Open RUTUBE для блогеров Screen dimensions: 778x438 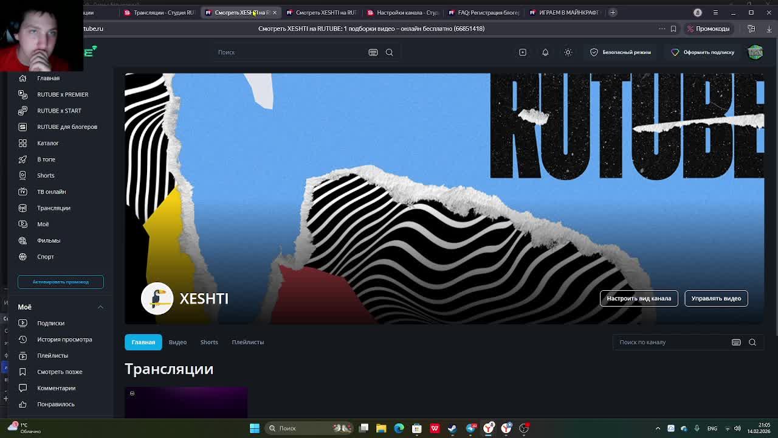click(67, 127)
